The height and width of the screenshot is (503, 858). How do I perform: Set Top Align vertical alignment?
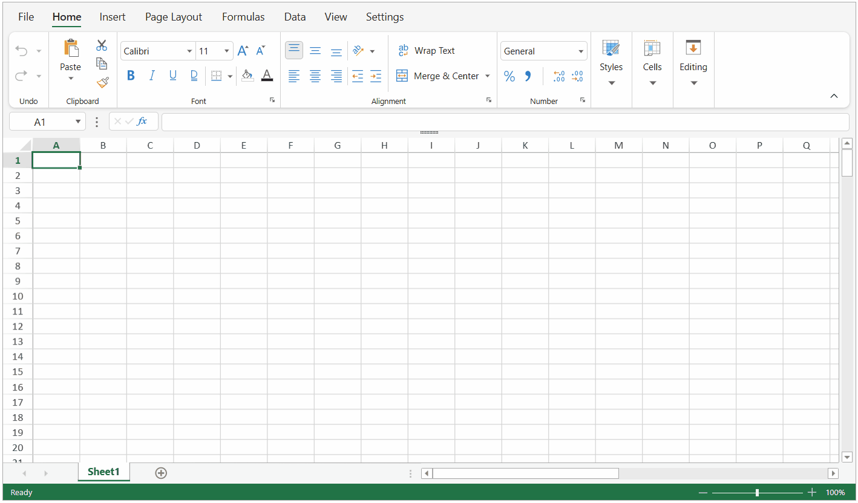click(294, 50)
